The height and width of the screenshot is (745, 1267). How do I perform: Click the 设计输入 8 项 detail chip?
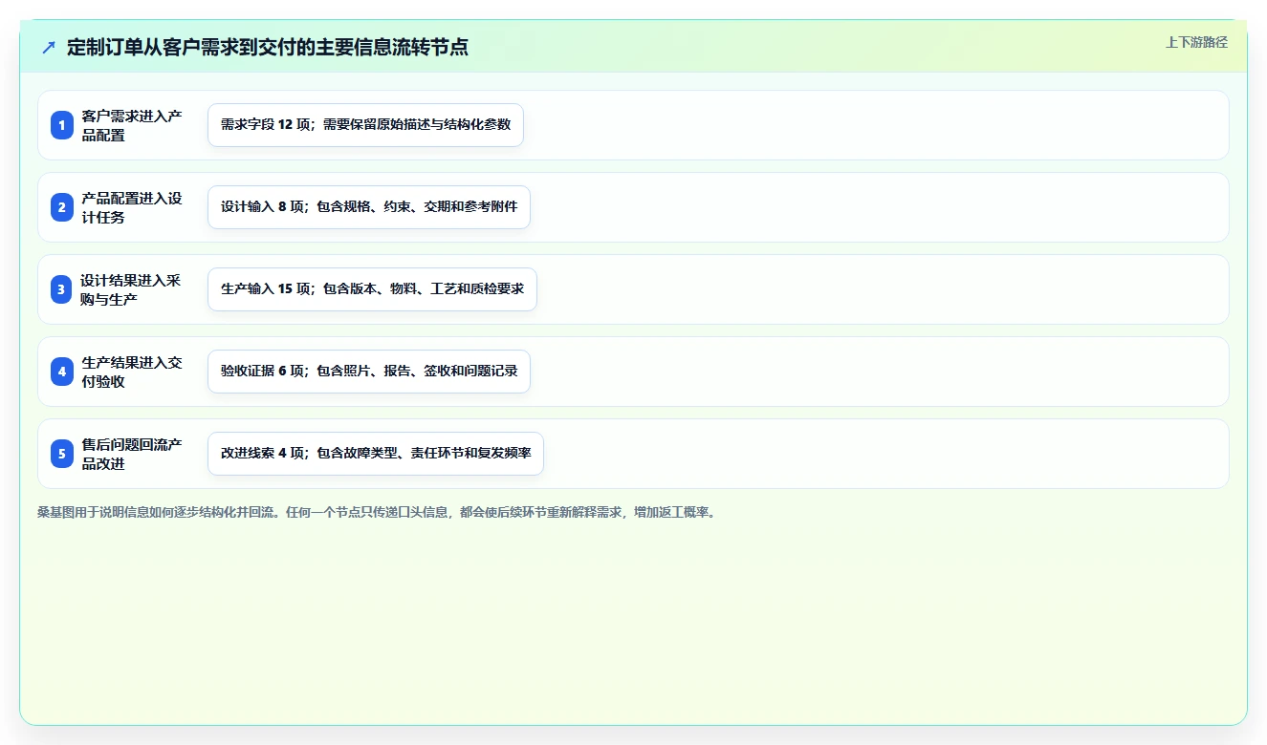pyautogui.click(x=369, y=207)
